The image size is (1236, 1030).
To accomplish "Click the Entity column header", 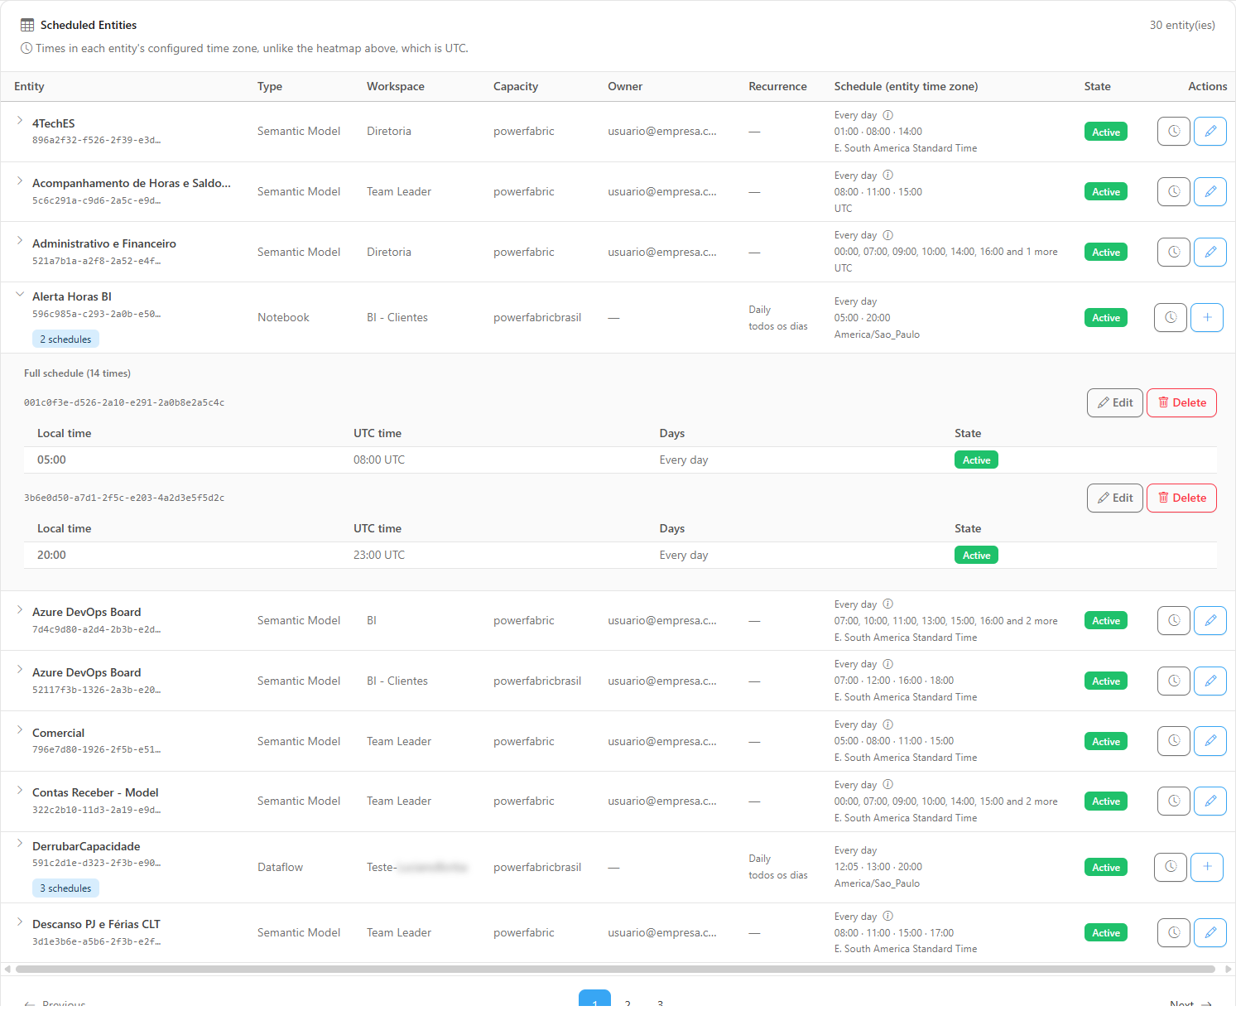I will 29,86.
